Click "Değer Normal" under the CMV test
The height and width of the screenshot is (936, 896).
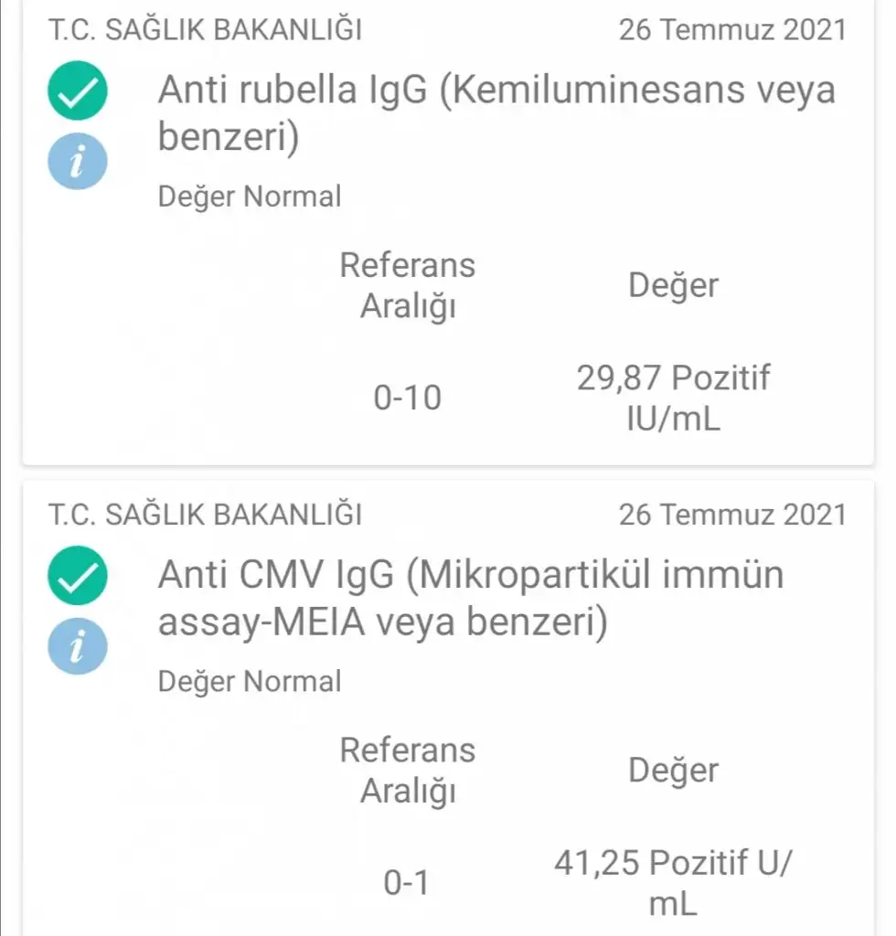click(250, 681)
